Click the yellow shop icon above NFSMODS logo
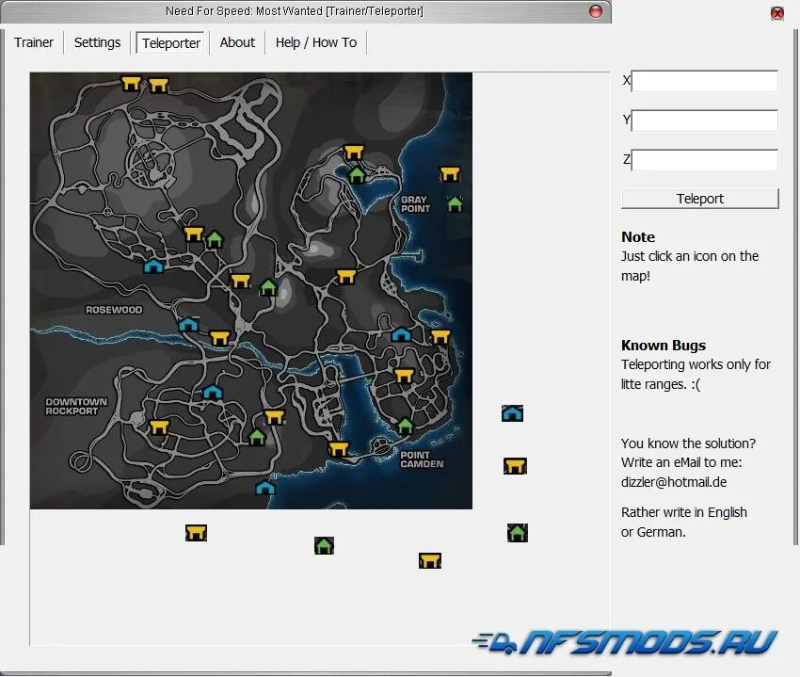Image resolution: width=800 pixels, height=677 pixels. pos(429,560)
